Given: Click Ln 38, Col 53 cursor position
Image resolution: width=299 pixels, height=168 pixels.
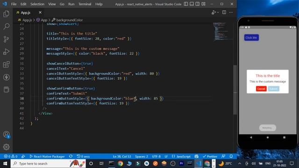Looking at the screenshot, I should pos(122,156).
